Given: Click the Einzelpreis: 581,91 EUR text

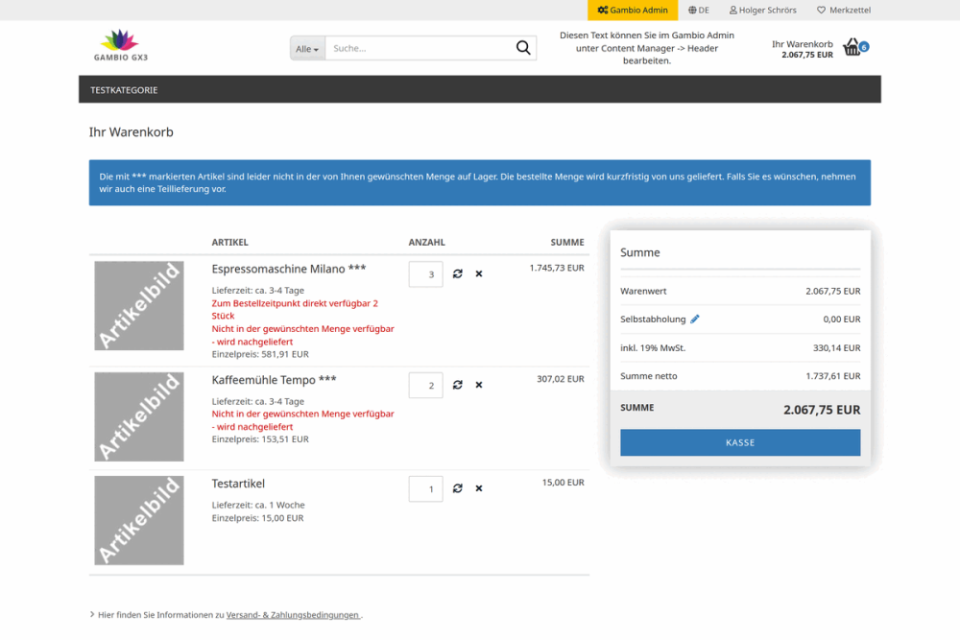Looking at the screenshot, I should (260, 354).
